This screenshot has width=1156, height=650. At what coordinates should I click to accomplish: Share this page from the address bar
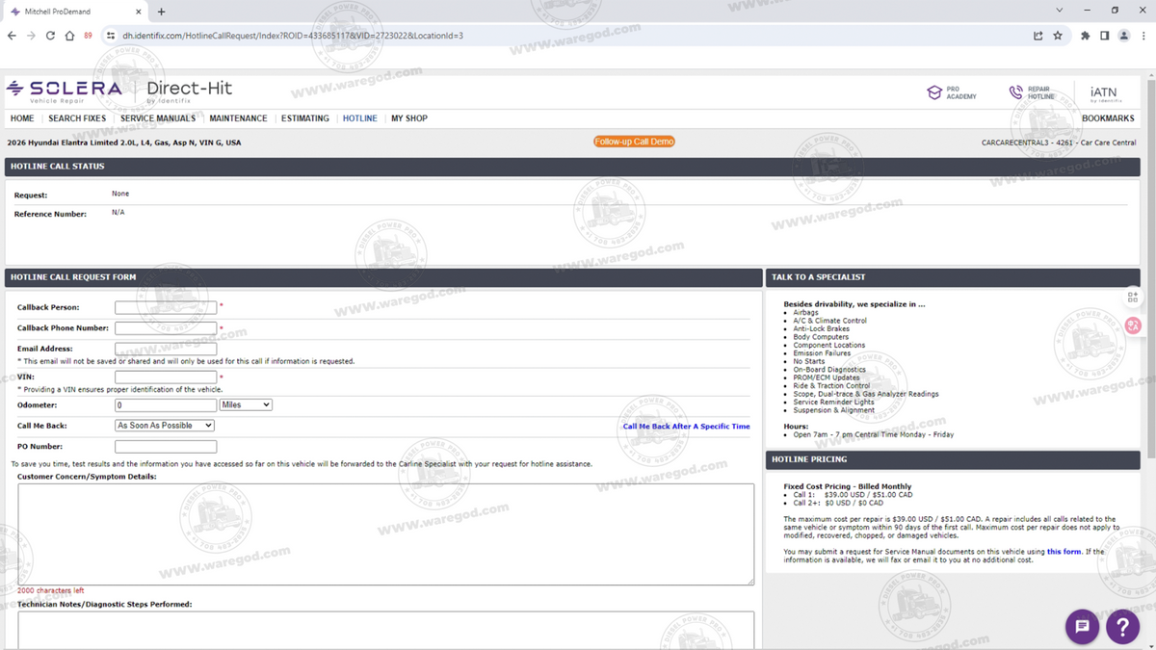[1038, 36]
